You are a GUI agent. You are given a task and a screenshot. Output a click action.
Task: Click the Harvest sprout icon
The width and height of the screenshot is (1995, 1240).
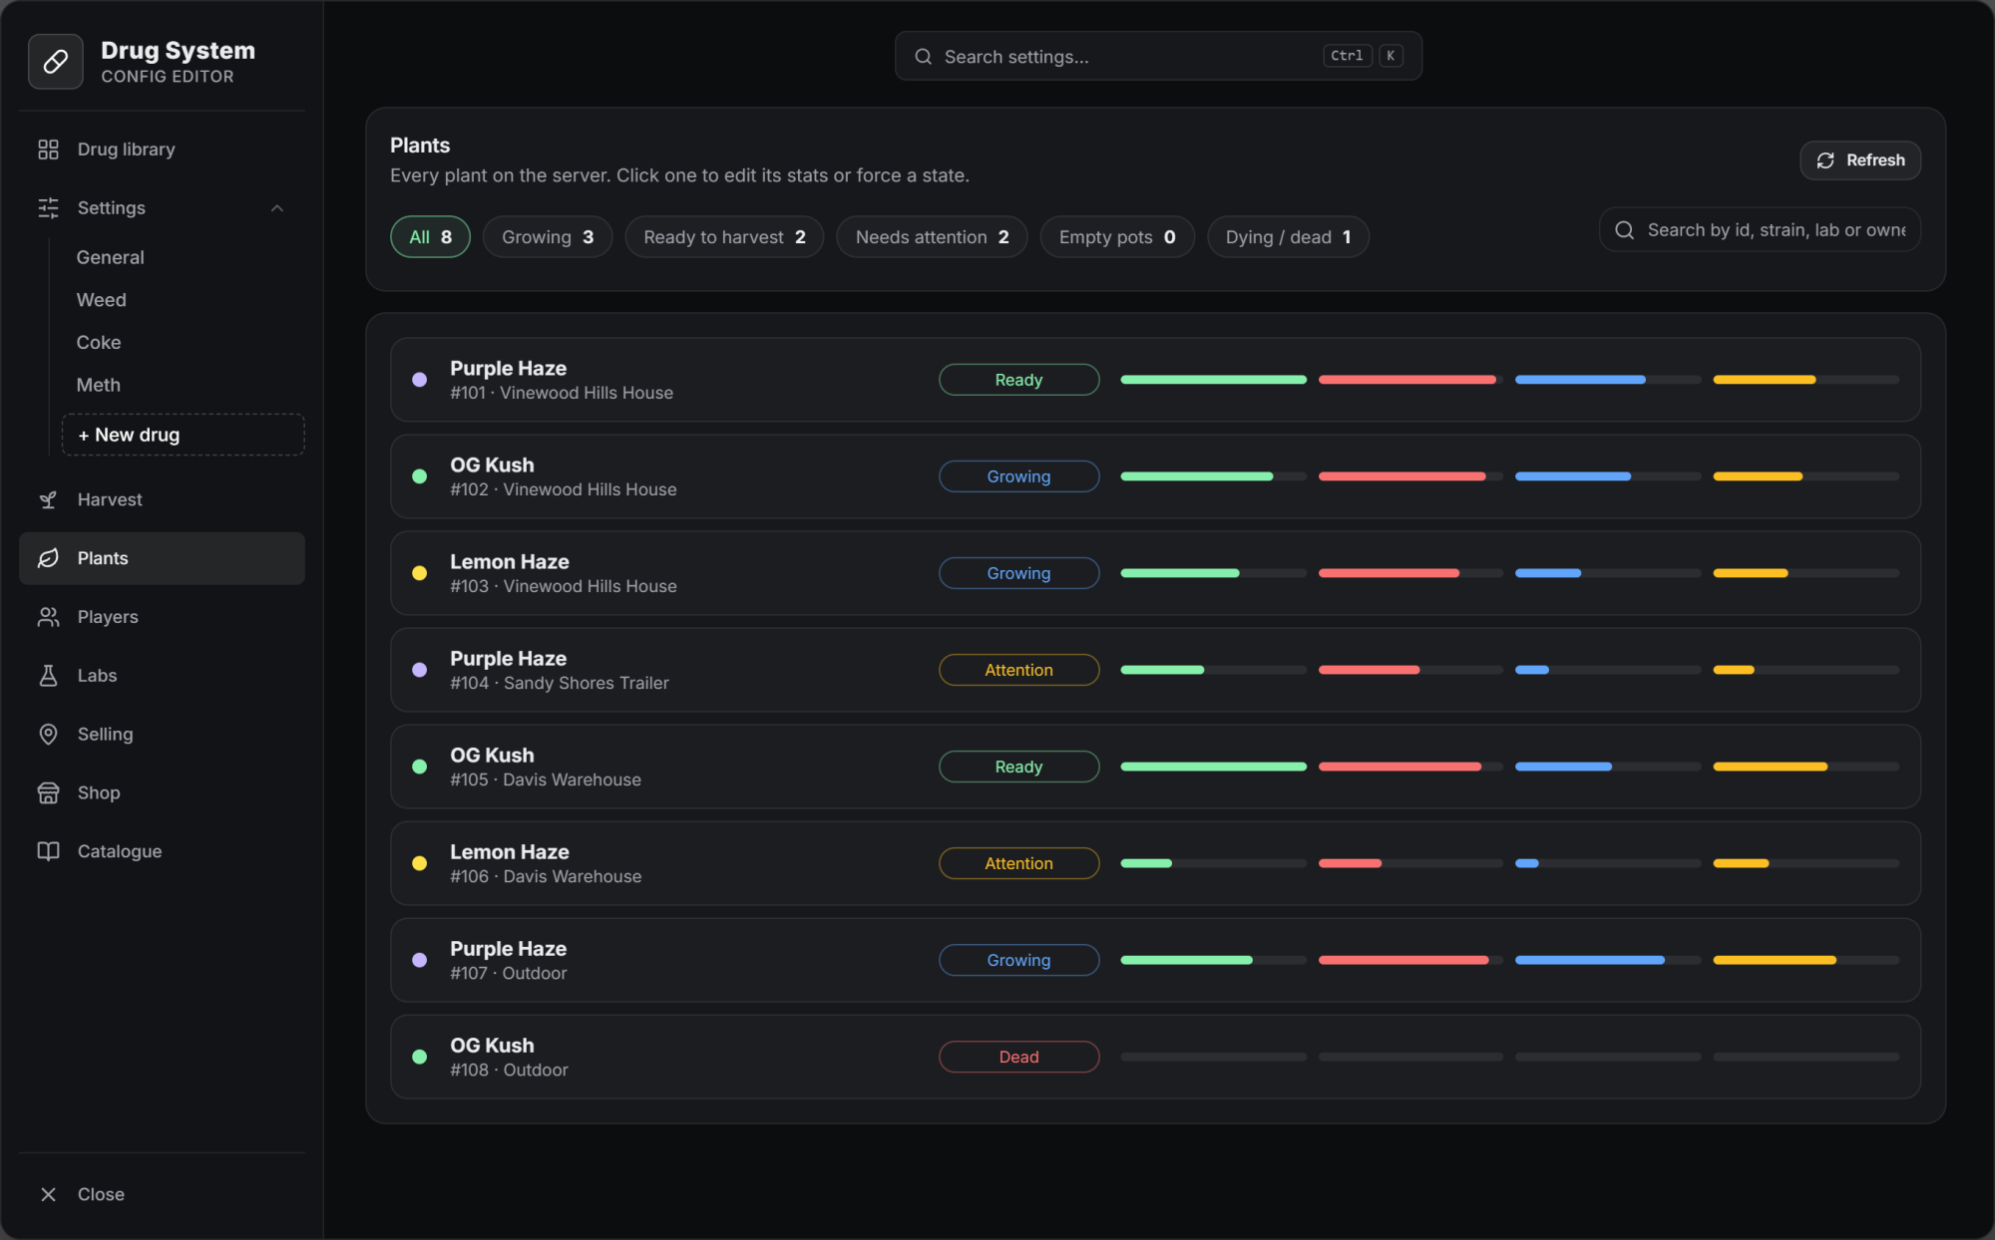tap(48, 499)
